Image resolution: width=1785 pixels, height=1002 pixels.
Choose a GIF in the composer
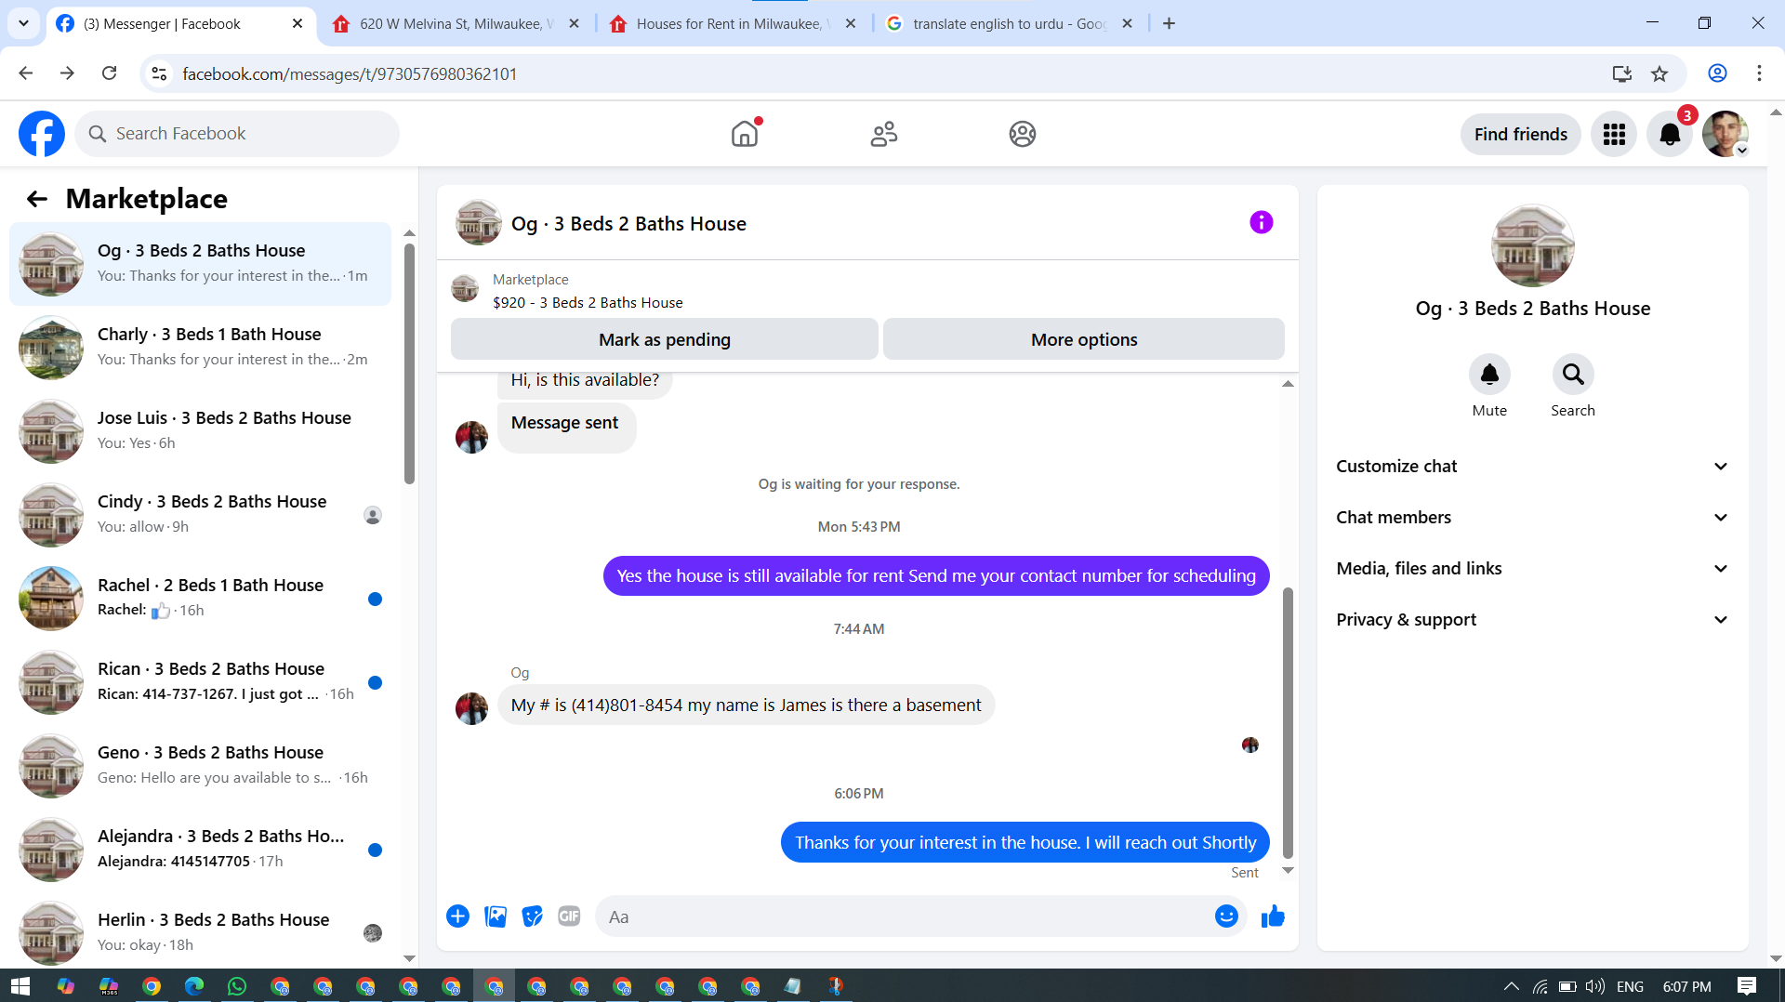point(569,916)
